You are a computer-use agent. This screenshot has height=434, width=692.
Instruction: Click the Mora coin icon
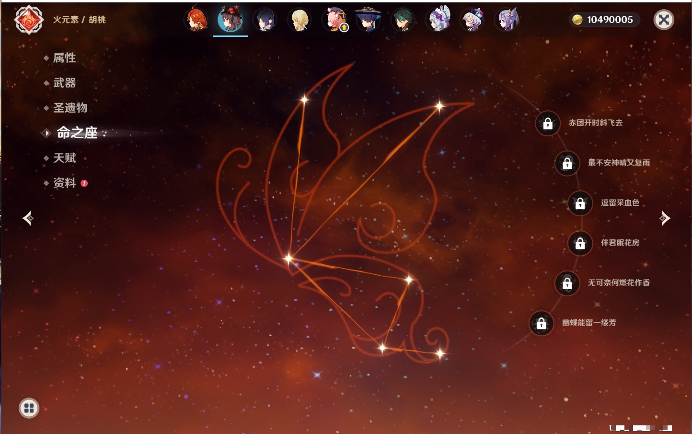[x=577, y=20]
